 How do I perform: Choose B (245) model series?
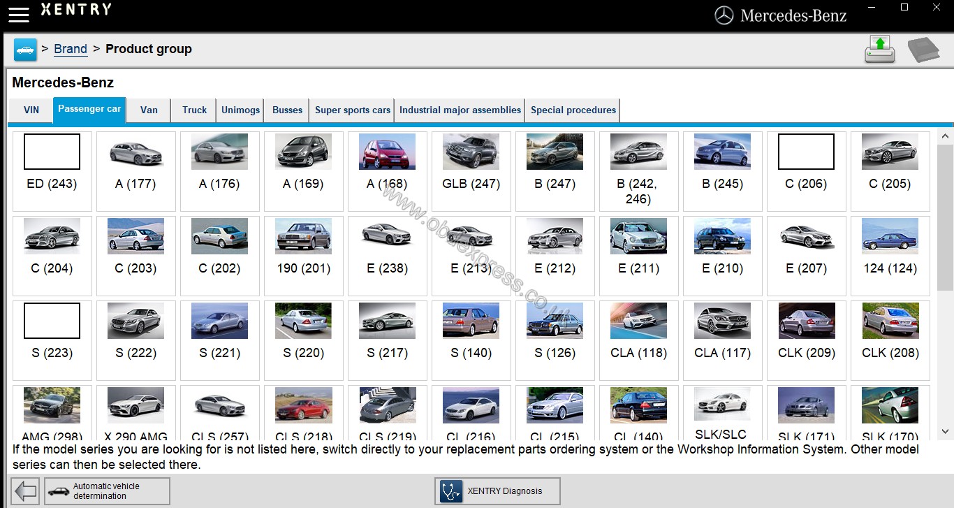coord(723,171)
